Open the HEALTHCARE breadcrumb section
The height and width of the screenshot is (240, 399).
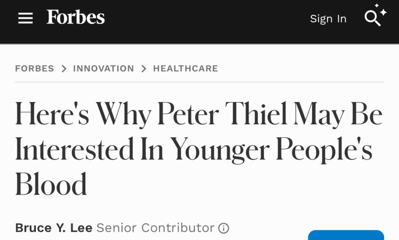185,68
